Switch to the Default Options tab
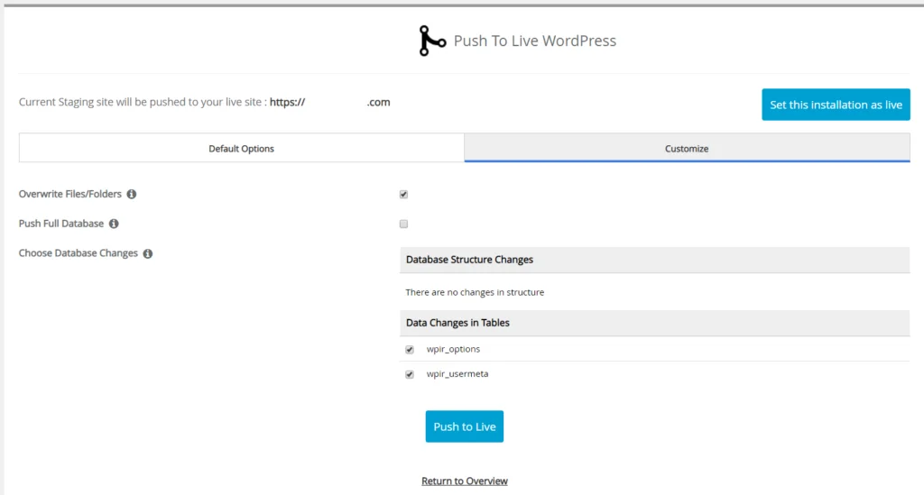 (242, 149)
